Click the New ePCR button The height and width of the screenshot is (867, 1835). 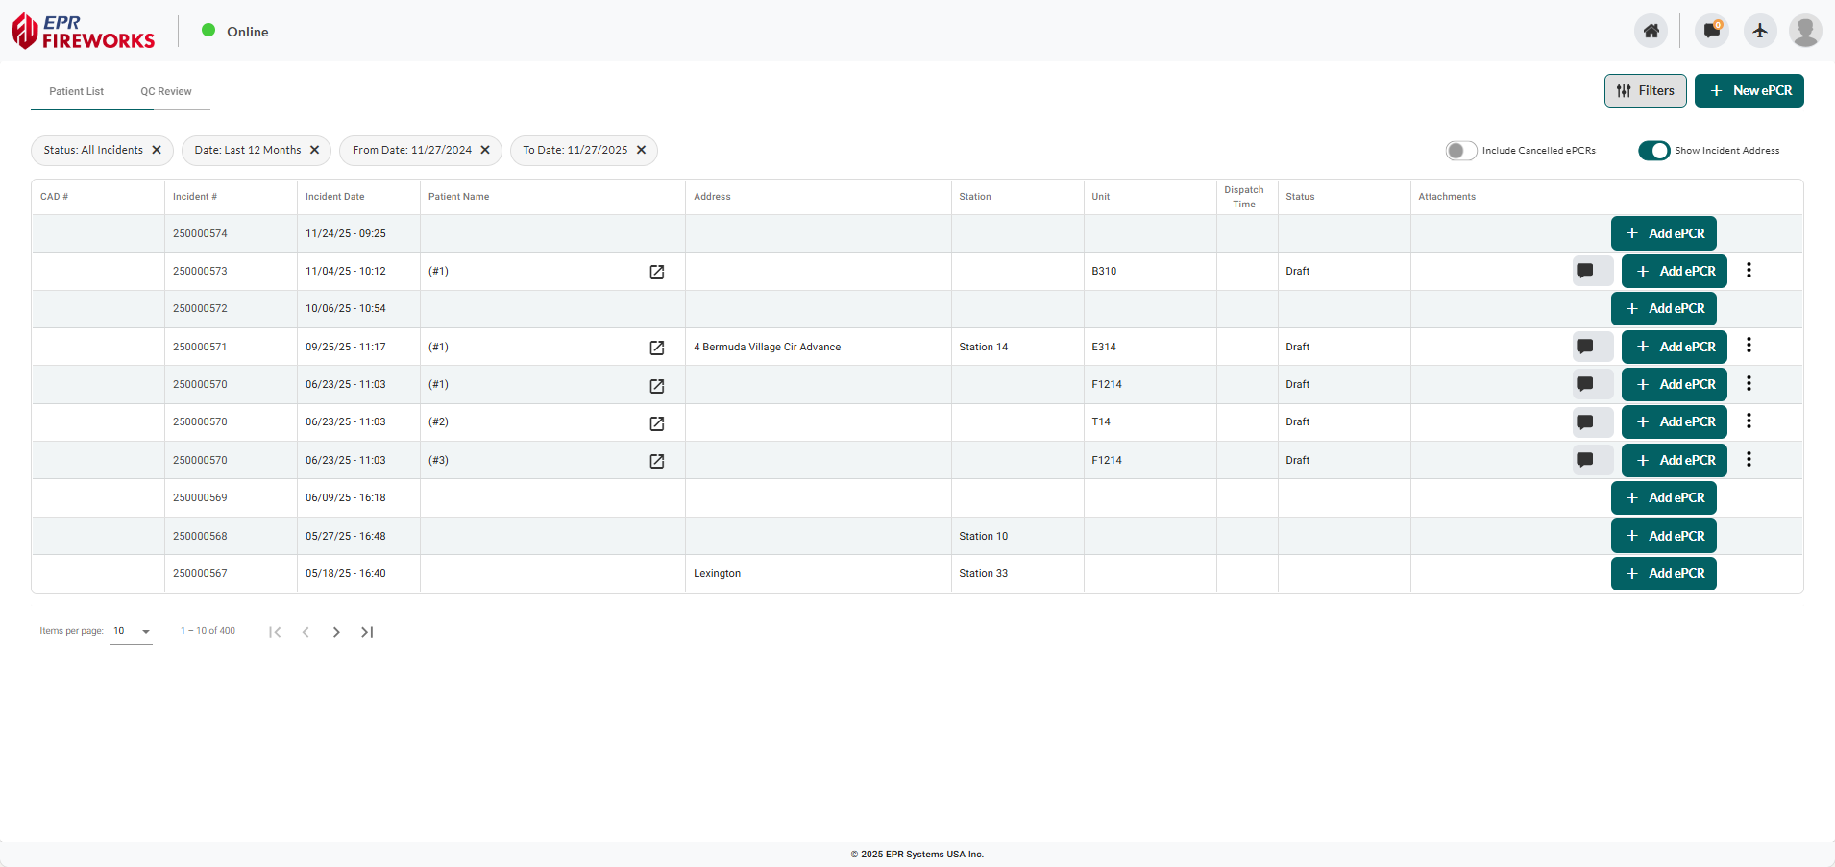point(1749,91)
